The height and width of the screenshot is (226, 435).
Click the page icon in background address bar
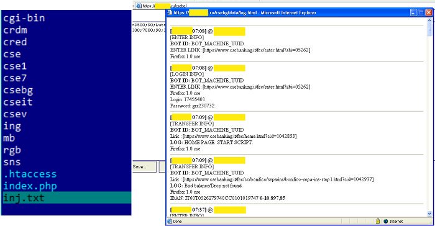click(139, 6)
